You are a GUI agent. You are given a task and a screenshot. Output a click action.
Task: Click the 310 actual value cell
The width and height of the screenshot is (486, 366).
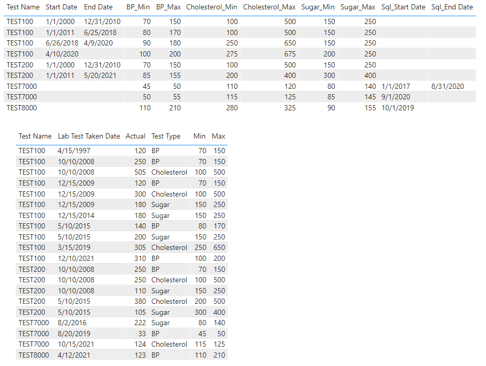point(140,258)
